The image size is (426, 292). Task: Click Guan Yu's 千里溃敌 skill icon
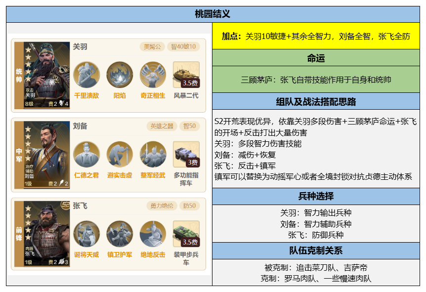tap(86, 75)
